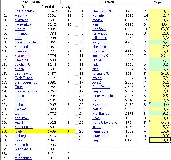Select population cell 7391
The height and width of the screenshot is (160, 171).
click(52, 16)
